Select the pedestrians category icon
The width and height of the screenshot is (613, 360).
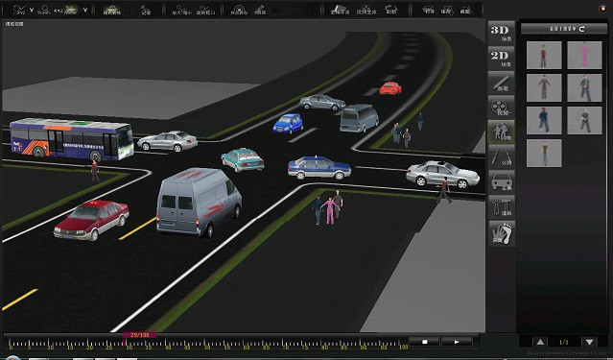(501, 132)
